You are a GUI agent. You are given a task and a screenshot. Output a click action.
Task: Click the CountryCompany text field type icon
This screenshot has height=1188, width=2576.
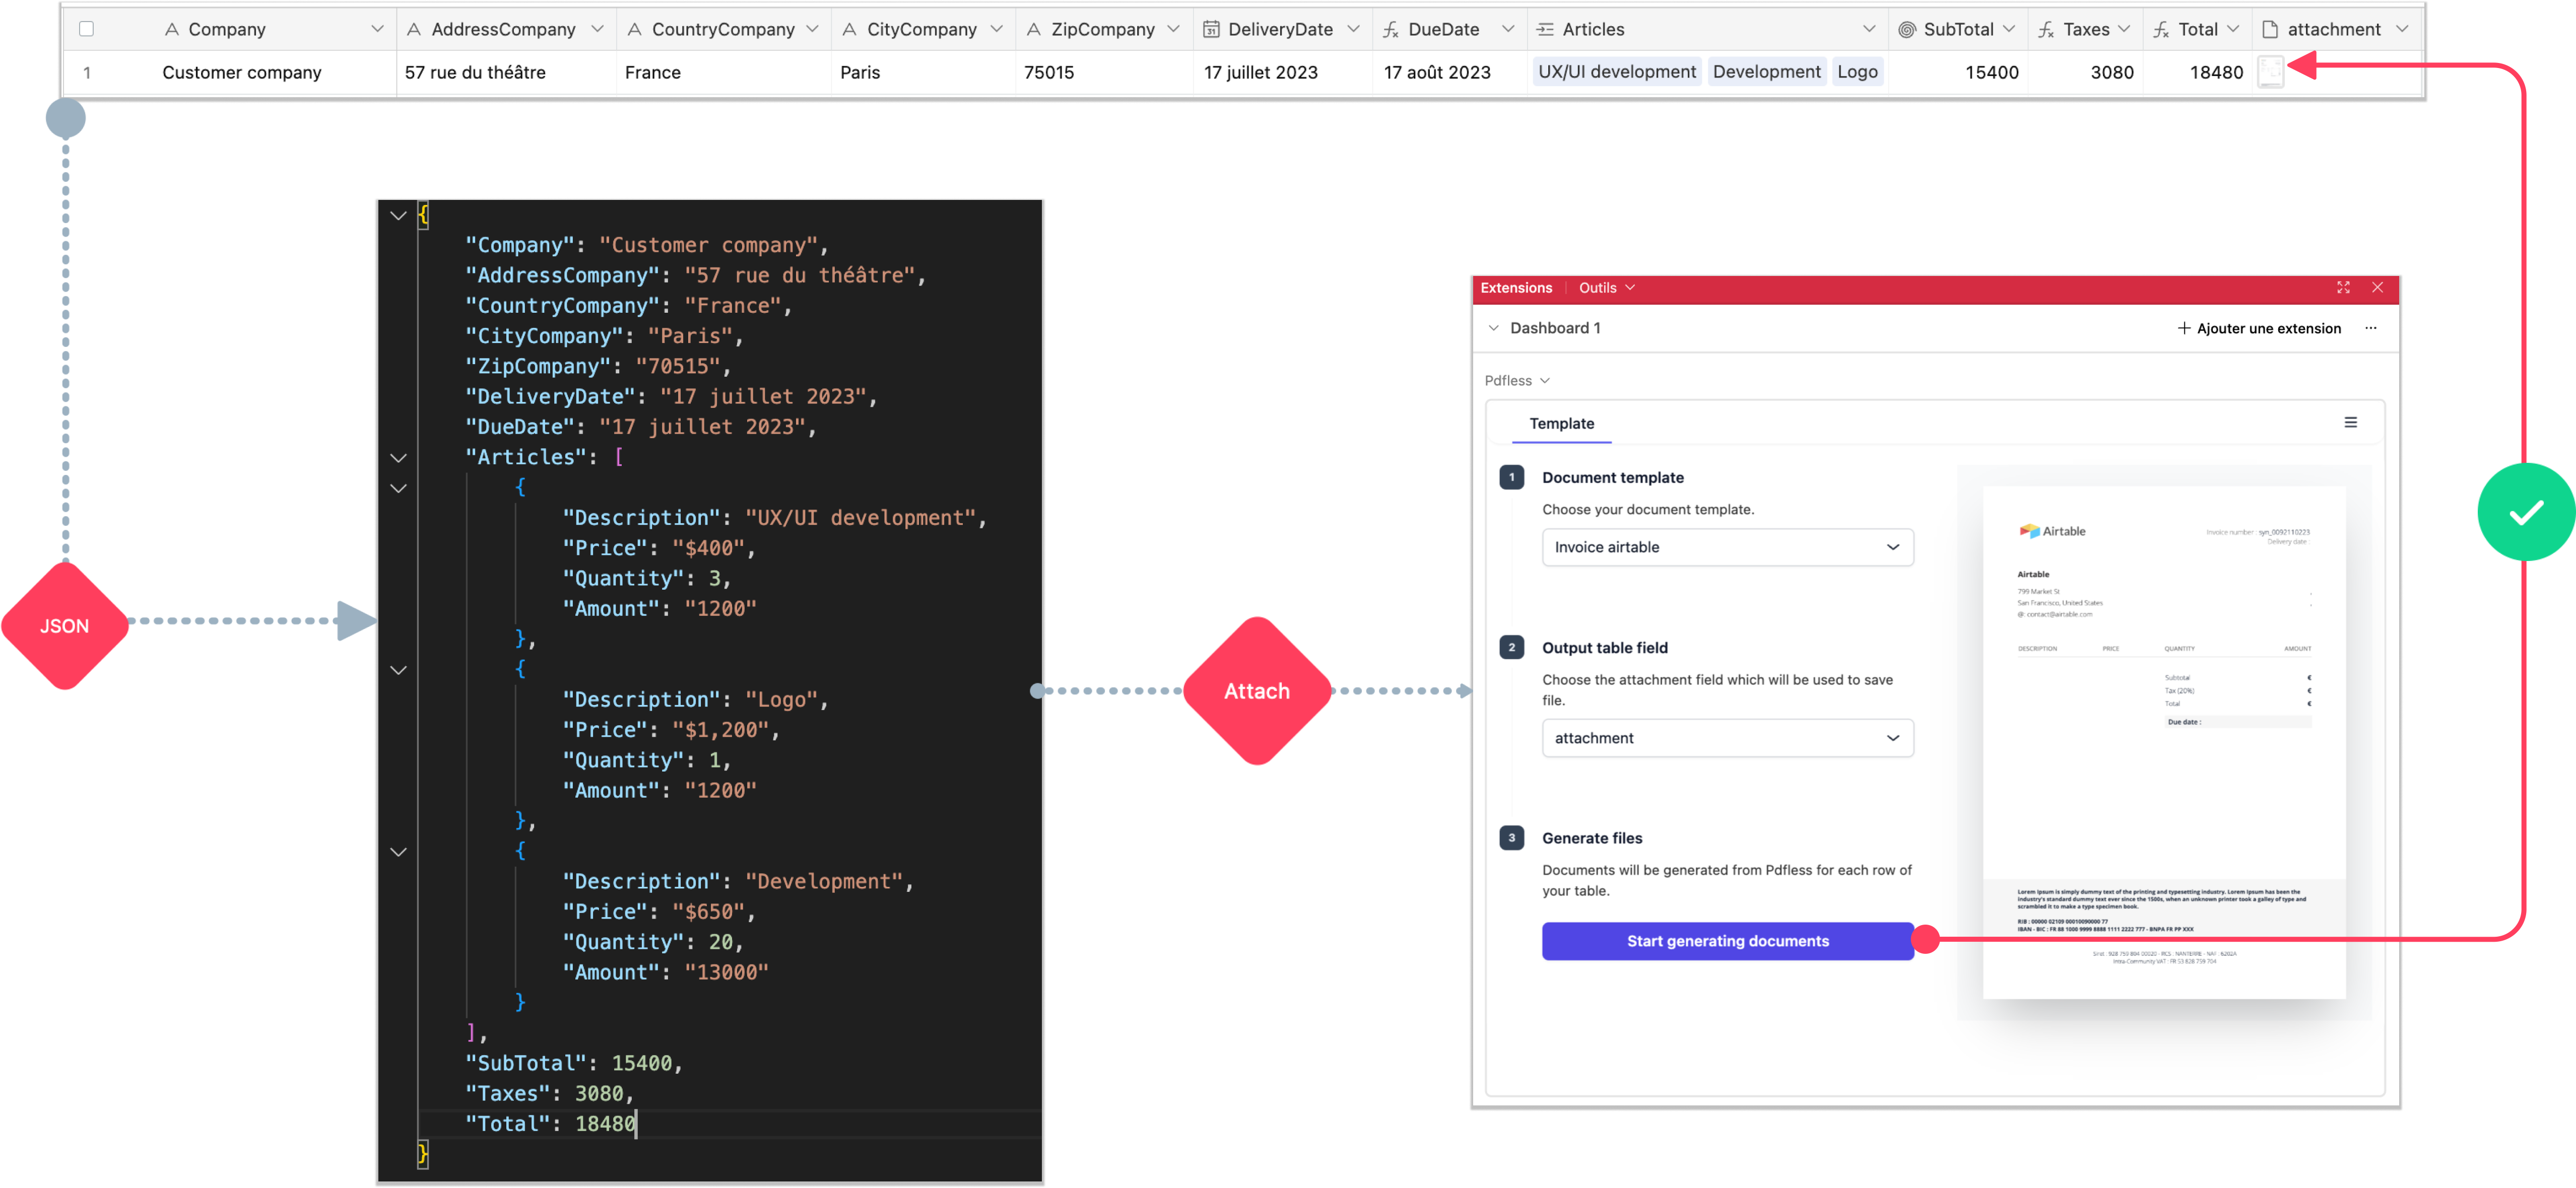pyautogui.click(x=634, y=29)
